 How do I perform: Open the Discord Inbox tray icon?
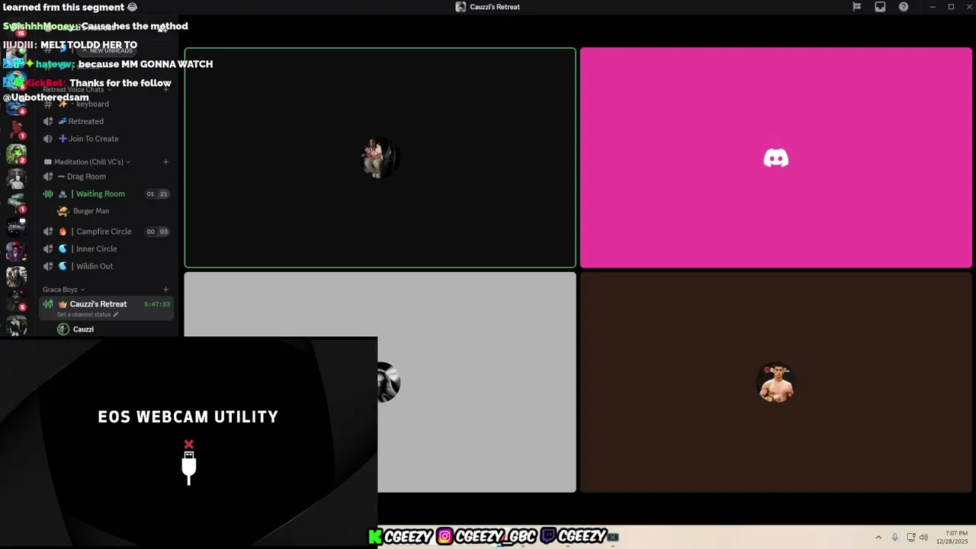coord(880,7)
